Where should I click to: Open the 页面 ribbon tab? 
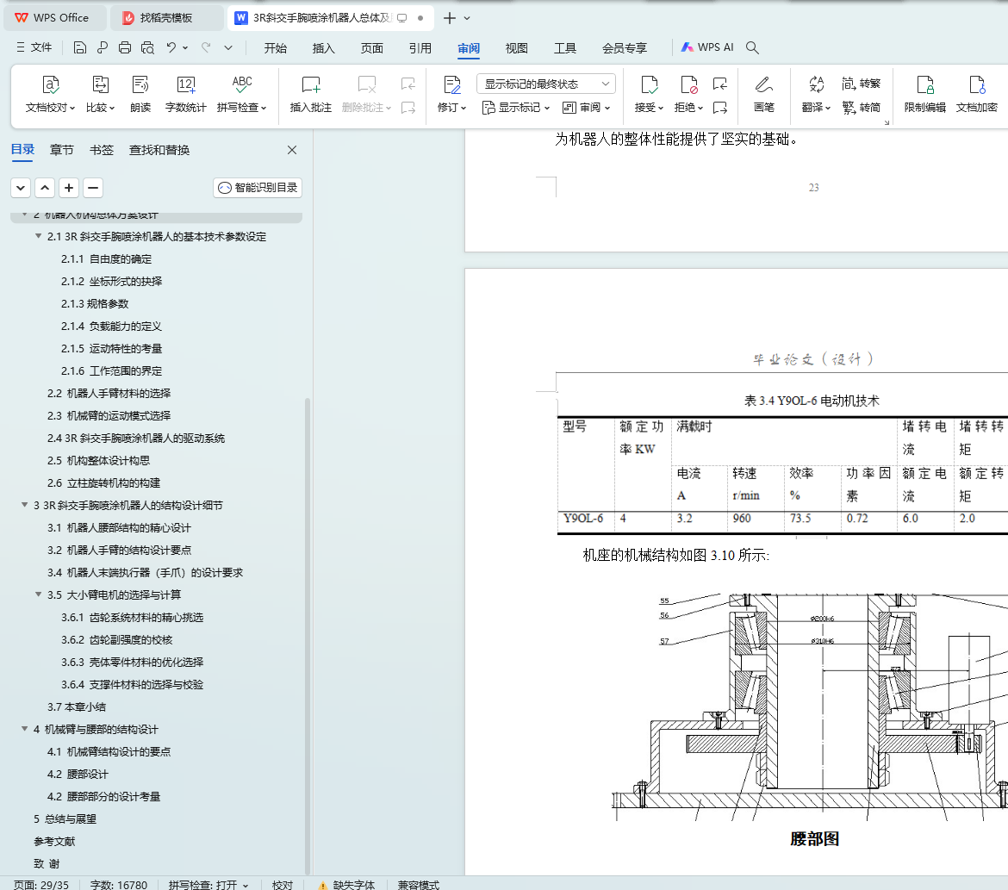371,48
